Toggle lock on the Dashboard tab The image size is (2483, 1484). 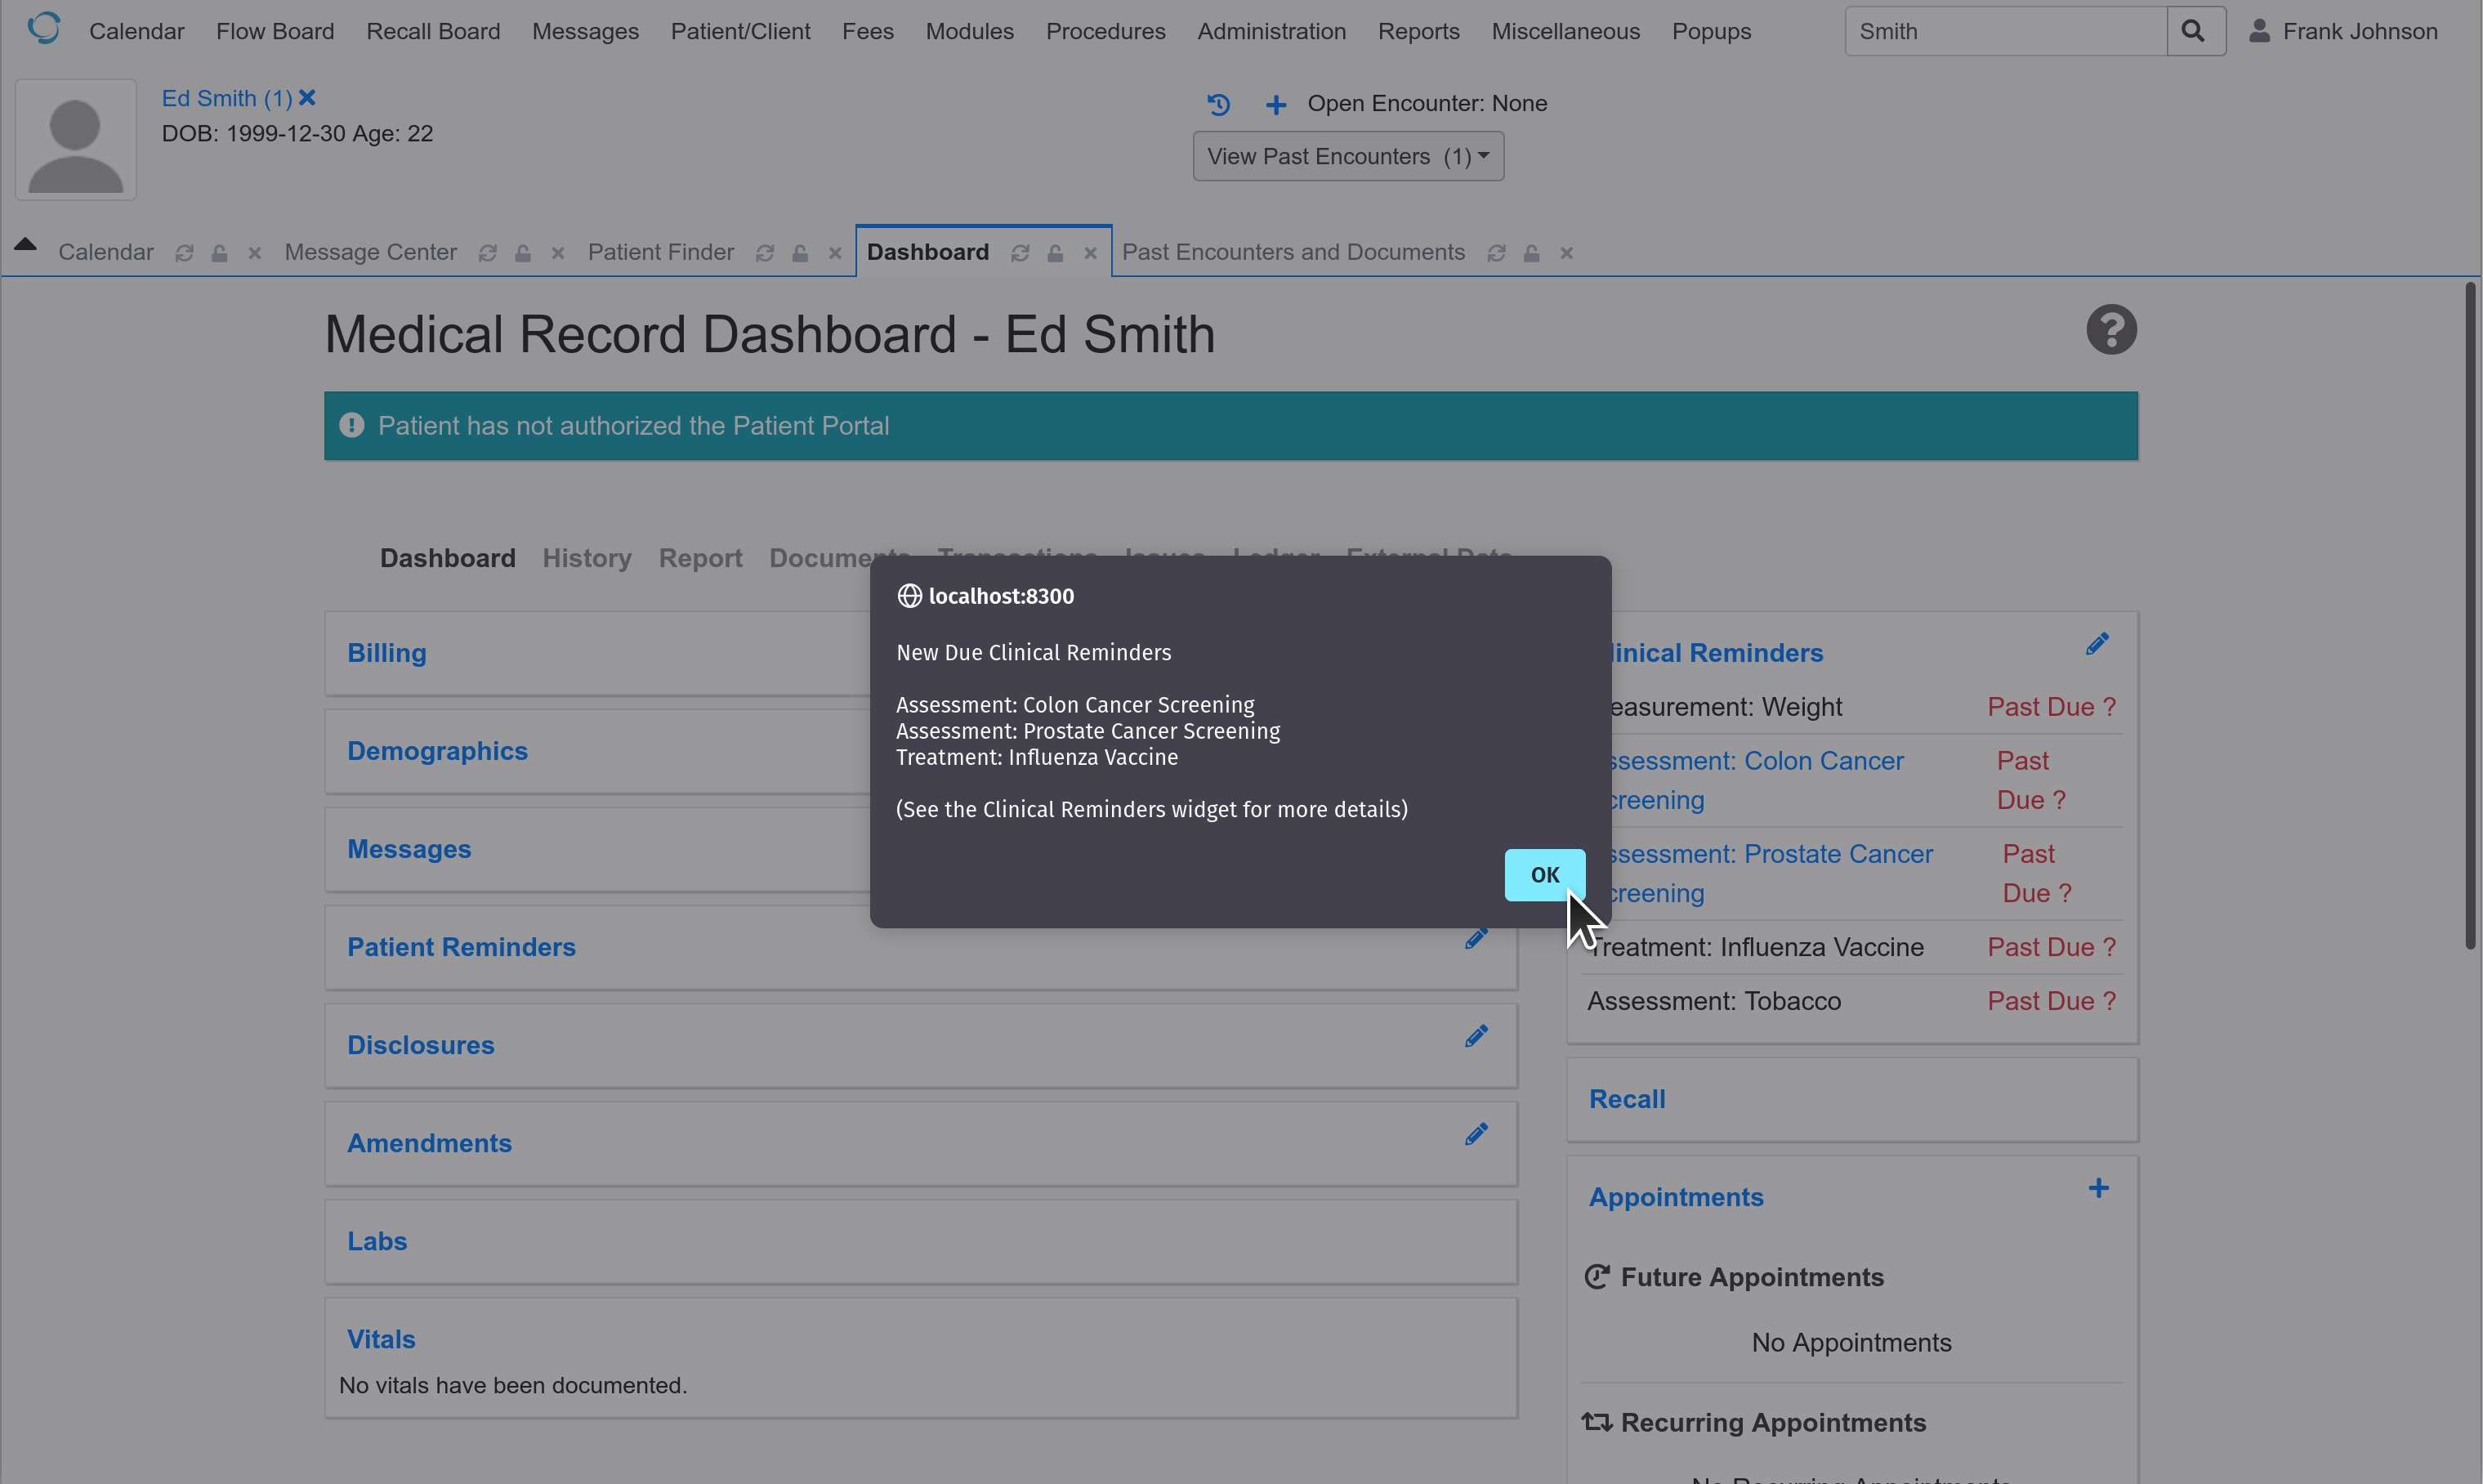click(x=1055, y=254)
